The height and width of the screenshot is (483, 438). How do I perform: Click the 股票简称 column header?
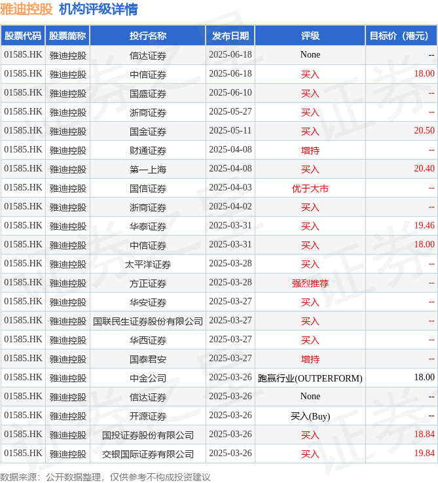tap(67, 36)
